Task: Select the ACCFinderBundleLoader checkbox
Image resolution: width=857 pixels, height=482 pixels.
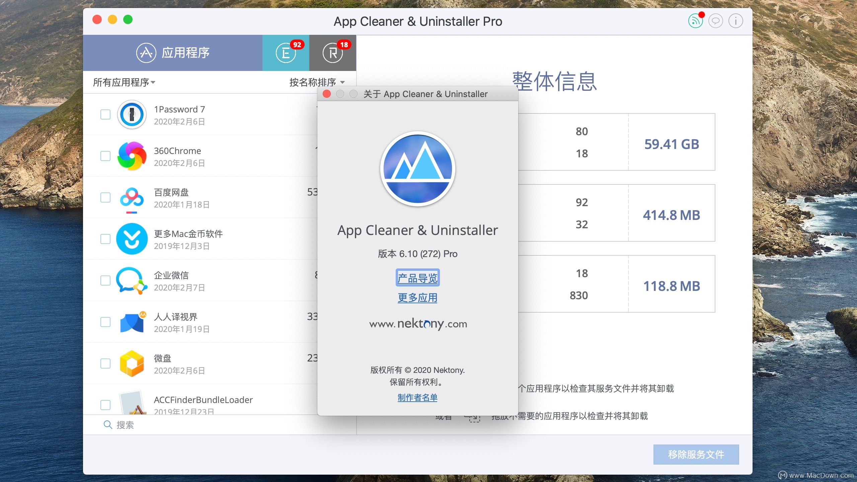Action: (x=105, y=405)
